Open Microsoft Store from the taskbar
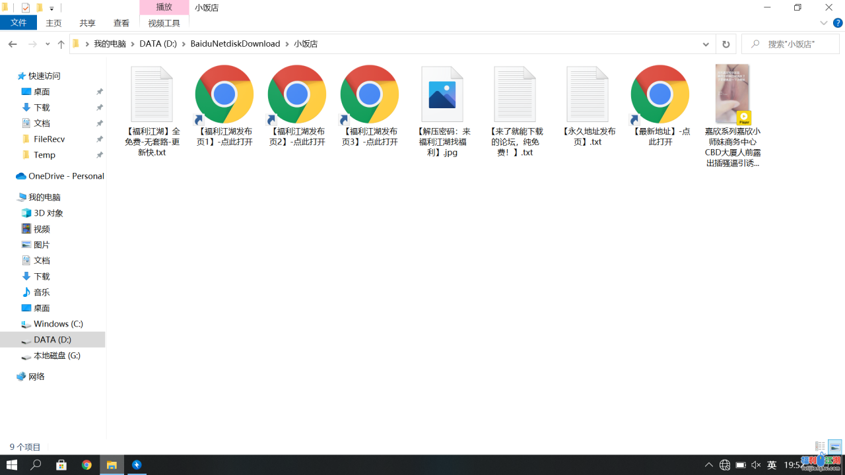845x475 pixels. point(61,465)
